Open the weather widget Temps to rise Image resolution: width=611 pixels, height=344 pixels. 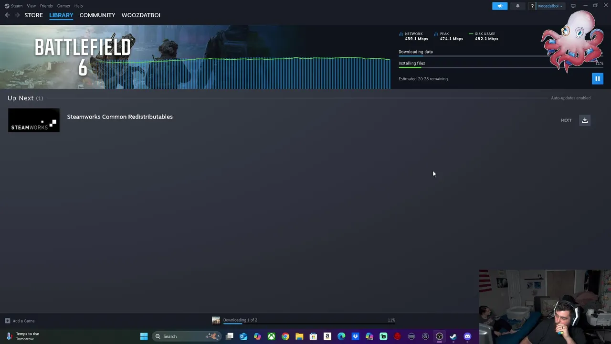23,336
